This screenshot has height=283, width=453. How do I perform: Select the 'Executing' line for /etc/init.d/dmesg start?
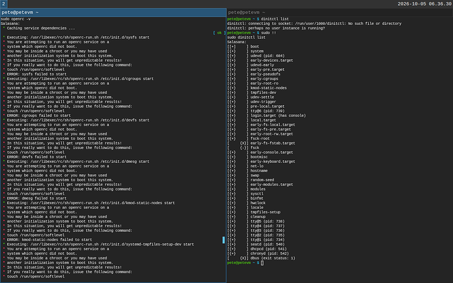click(x=78, y=162)
